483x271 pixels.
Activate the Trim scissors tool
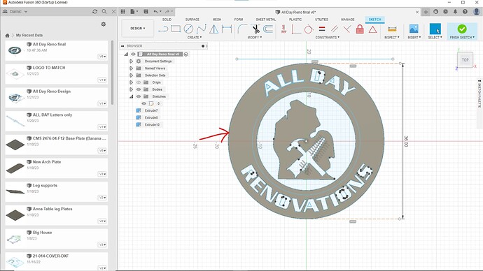pyautogui.click(x=255, y=29)
